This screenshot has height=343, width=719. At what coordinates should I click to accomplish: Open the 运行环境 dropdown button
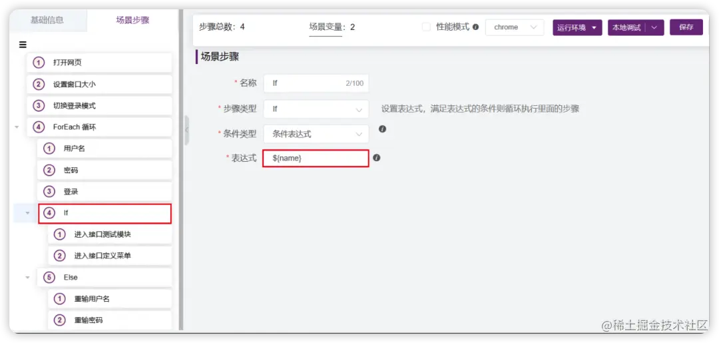click(577, 27)
